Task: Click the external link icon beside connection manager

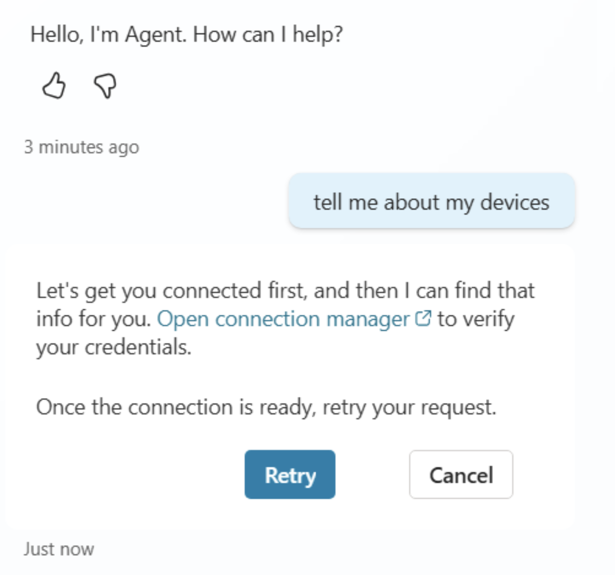Action: coord(424,318)
